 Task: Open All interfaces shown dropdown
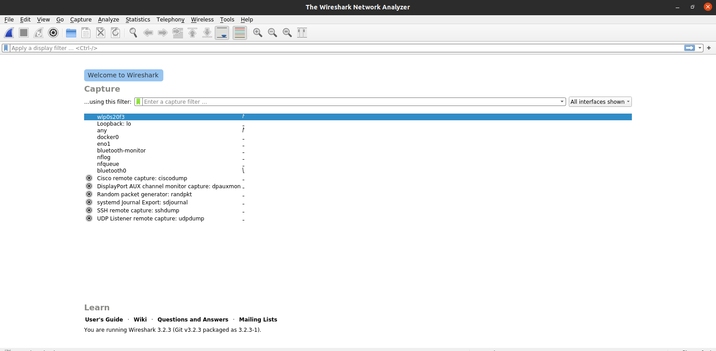click(600, 101)
